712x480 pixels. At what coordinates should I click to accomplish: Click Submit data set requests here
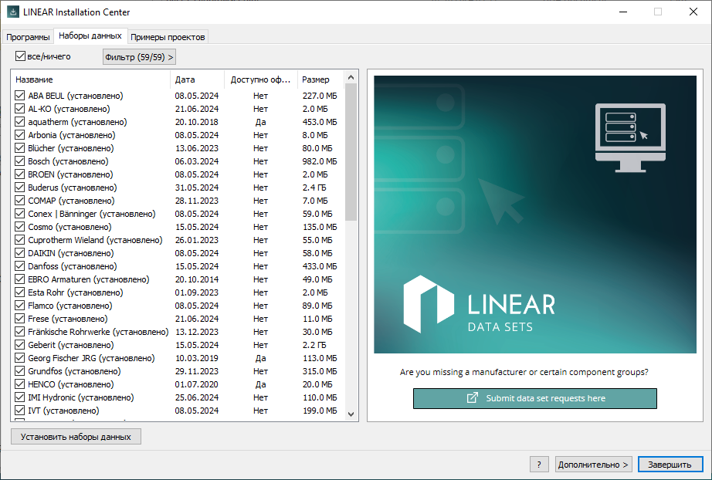(535, 398)
